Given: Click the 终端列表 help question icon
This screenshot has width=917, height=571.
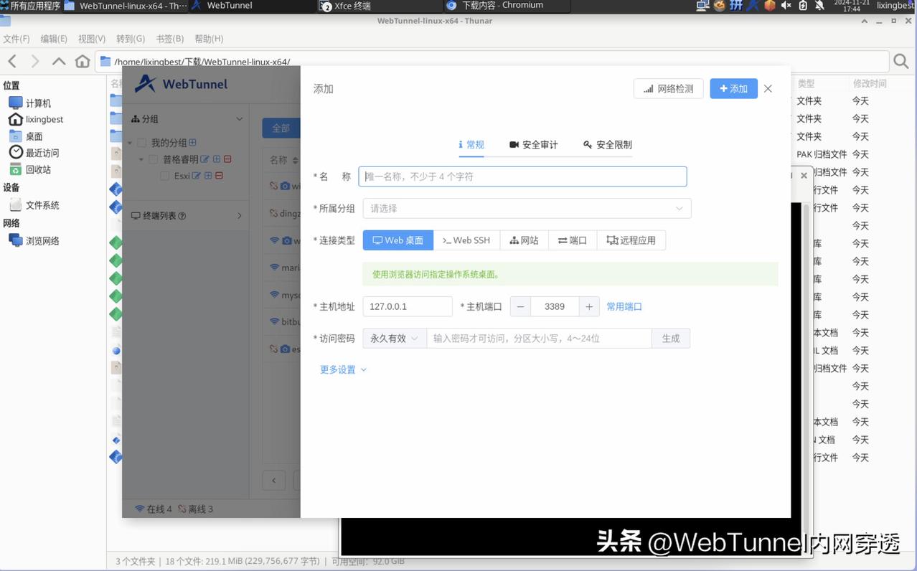Looking at the screenshot, I should point(182,216).
